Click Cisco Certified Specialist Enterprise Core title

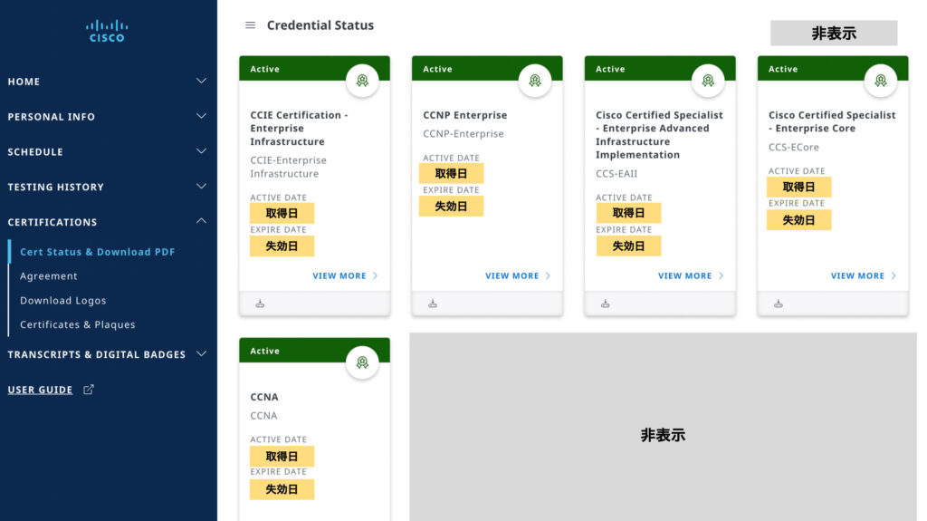tap(832, 122)
